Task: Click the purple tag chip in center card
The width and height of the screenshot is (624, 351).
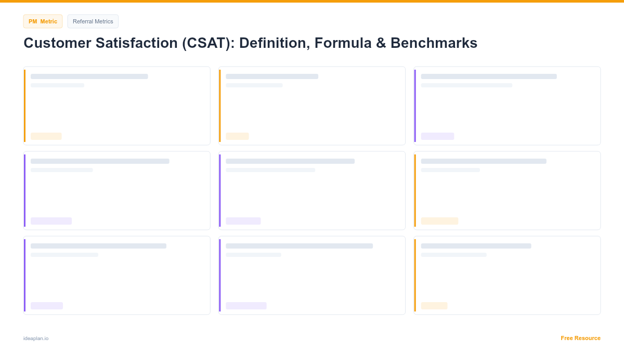Action: pyautogui.click(x=243, y=221)
